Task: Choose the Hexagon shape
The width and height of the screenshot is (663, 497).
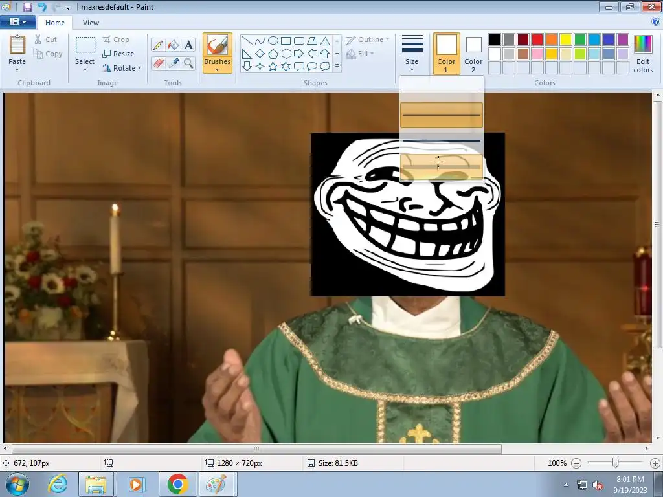Action: point(286,54)
